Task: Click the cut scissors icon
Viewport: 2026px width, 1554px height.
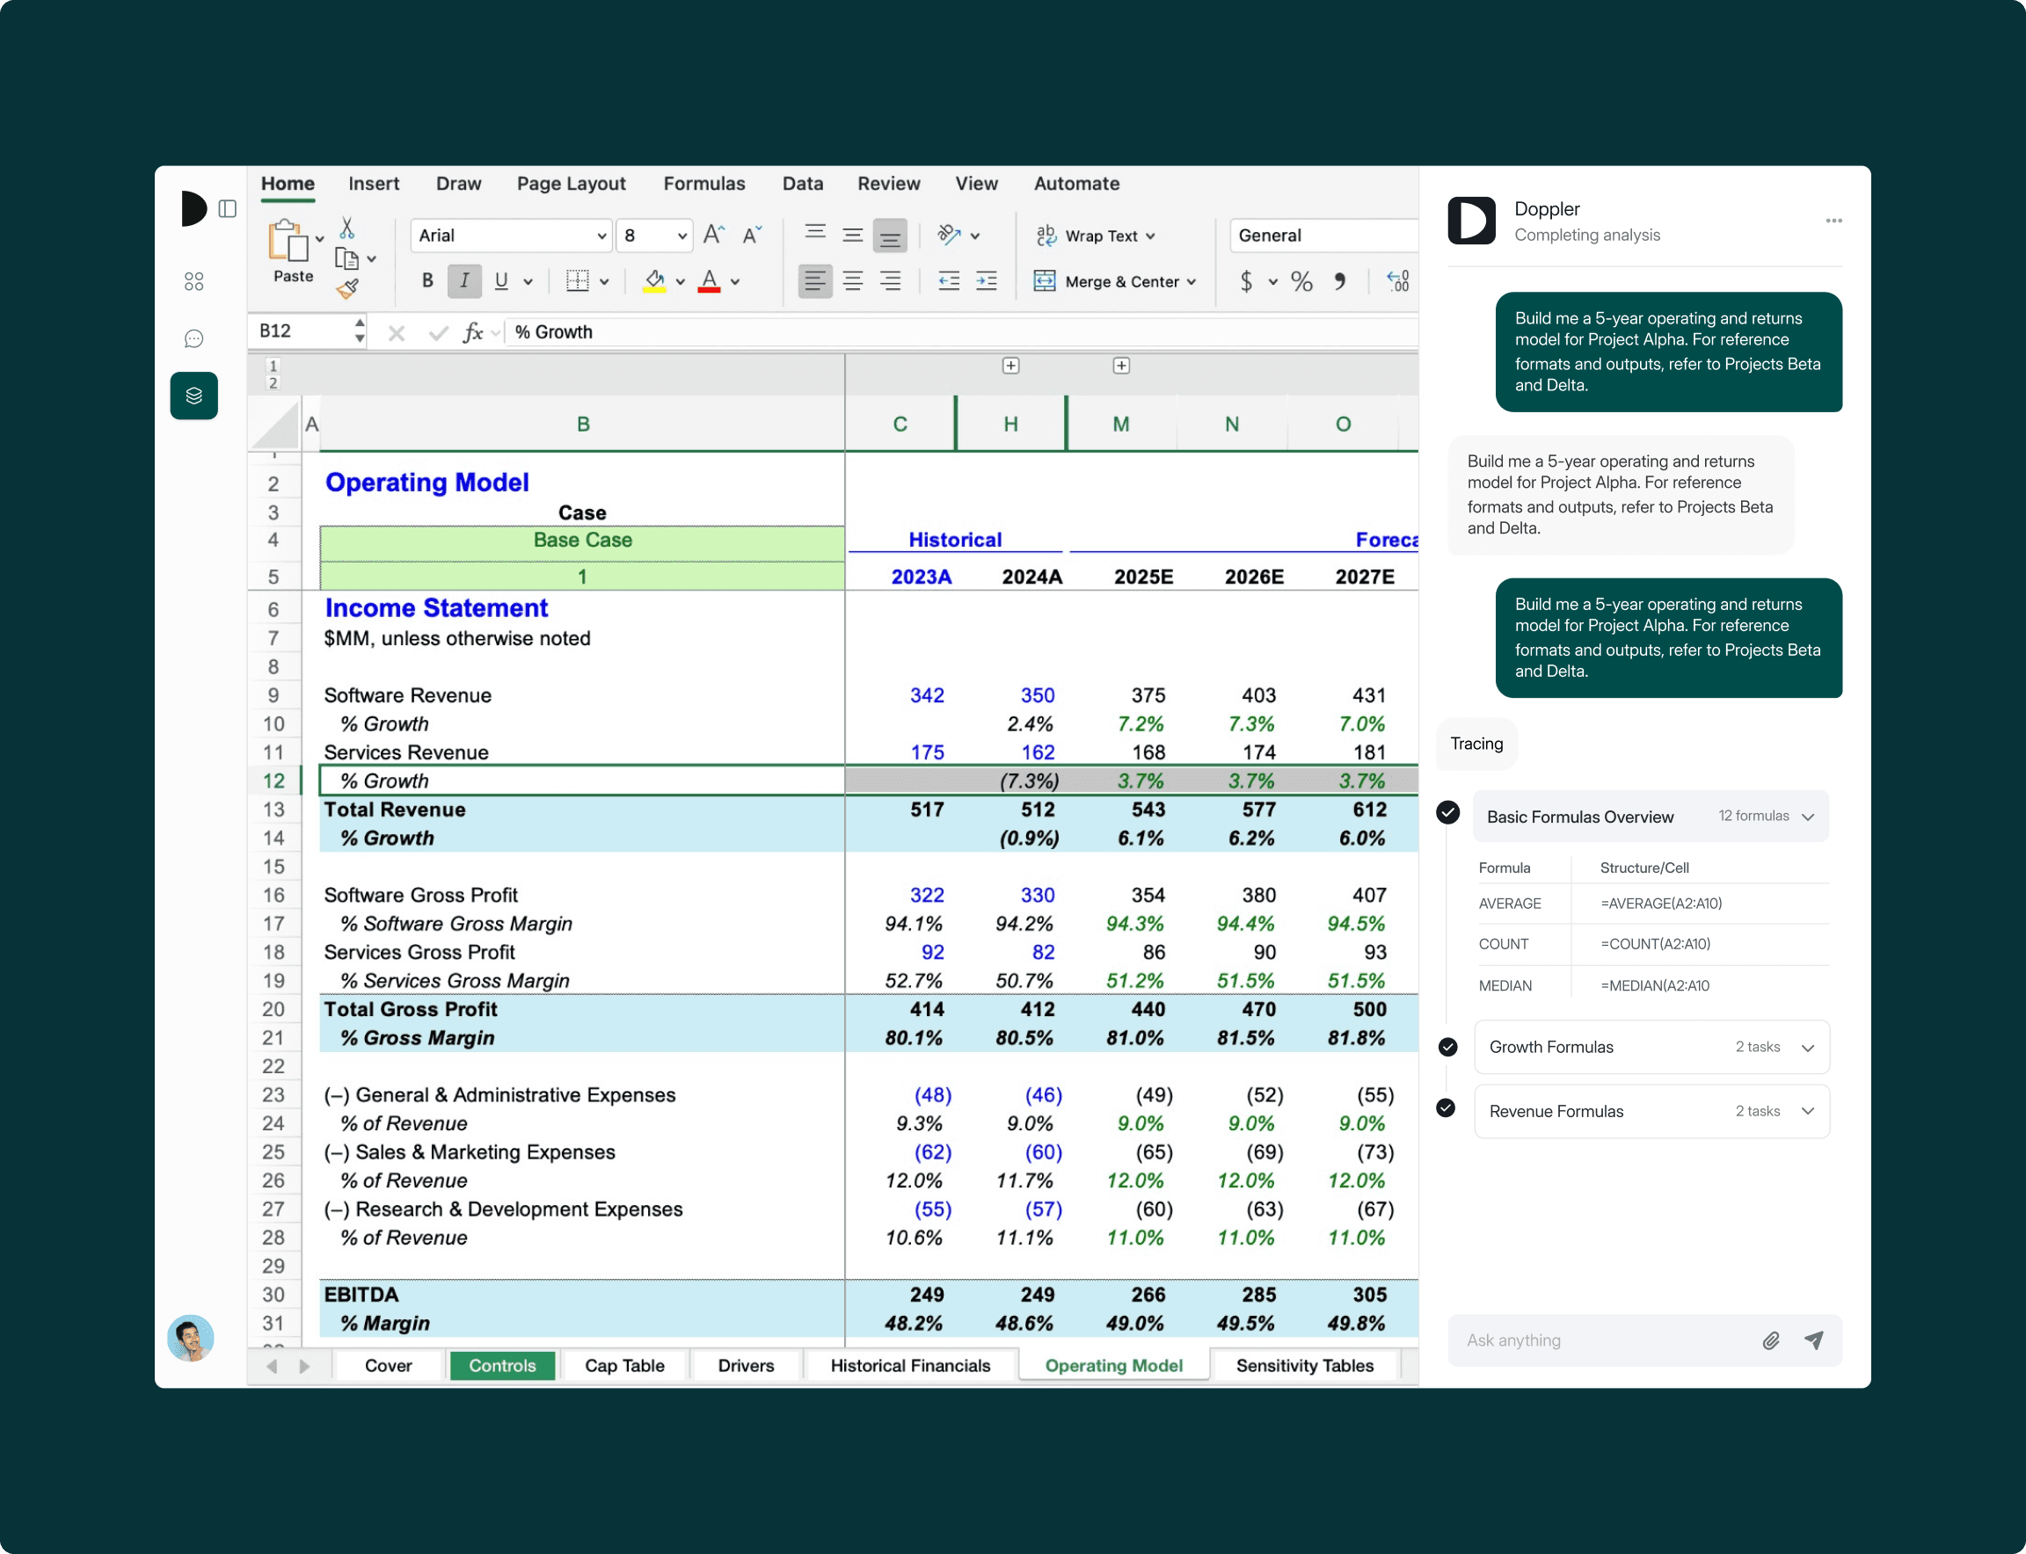Action: click(x=347, y=228)
